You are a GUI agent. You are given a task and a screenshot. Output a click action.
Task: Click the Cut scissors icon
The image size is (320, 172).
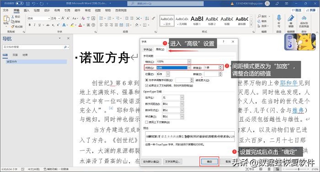coord(13,17)
